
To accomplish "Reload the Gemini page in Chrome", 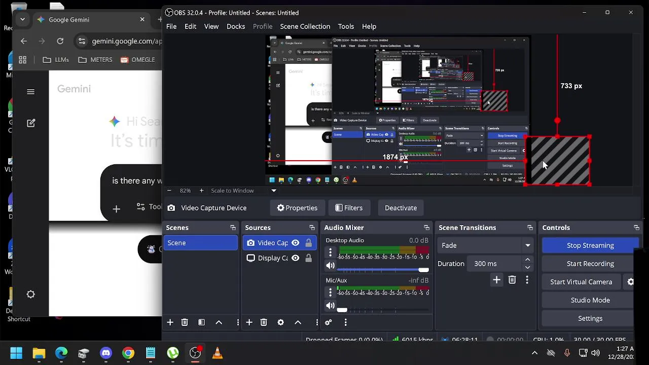I will coord(60,41).
